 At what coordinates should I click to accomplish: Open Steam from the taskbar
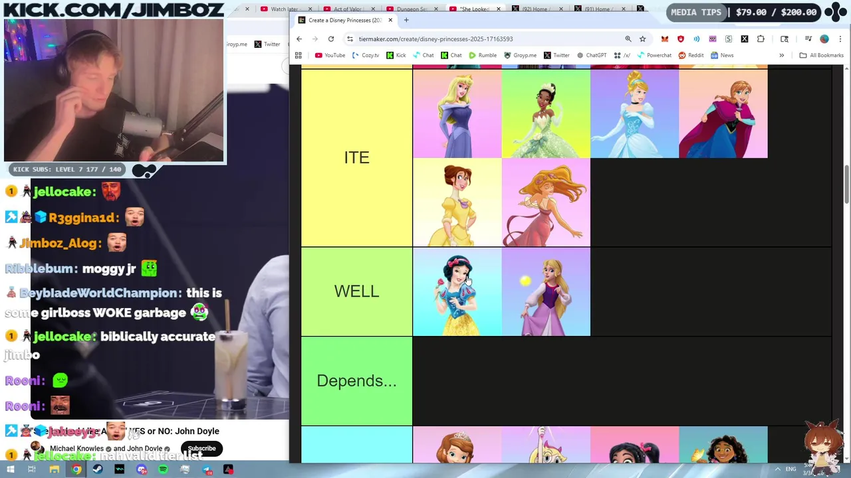coord(98,470)
